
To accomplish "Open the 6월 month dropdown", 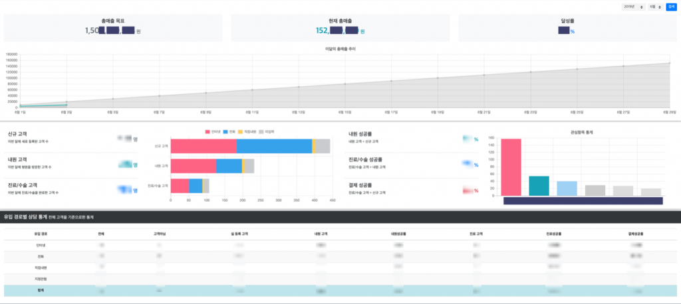I will 656,6.
